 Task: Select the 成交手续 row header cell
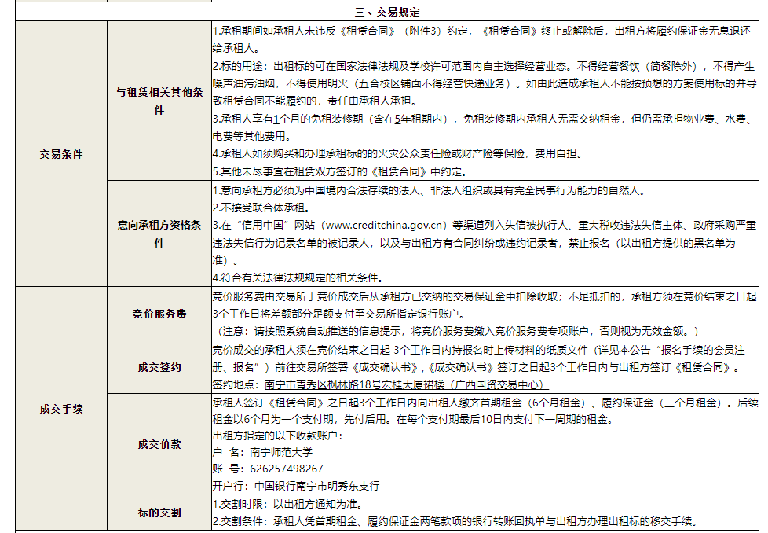coord(61,409)
